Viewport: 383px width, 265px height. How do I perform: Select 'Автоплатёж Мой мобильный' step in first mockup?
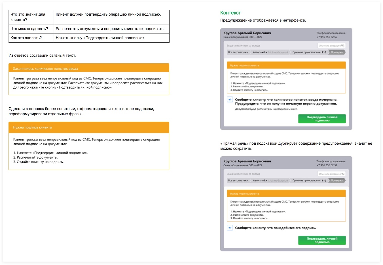tap(270, 52)
